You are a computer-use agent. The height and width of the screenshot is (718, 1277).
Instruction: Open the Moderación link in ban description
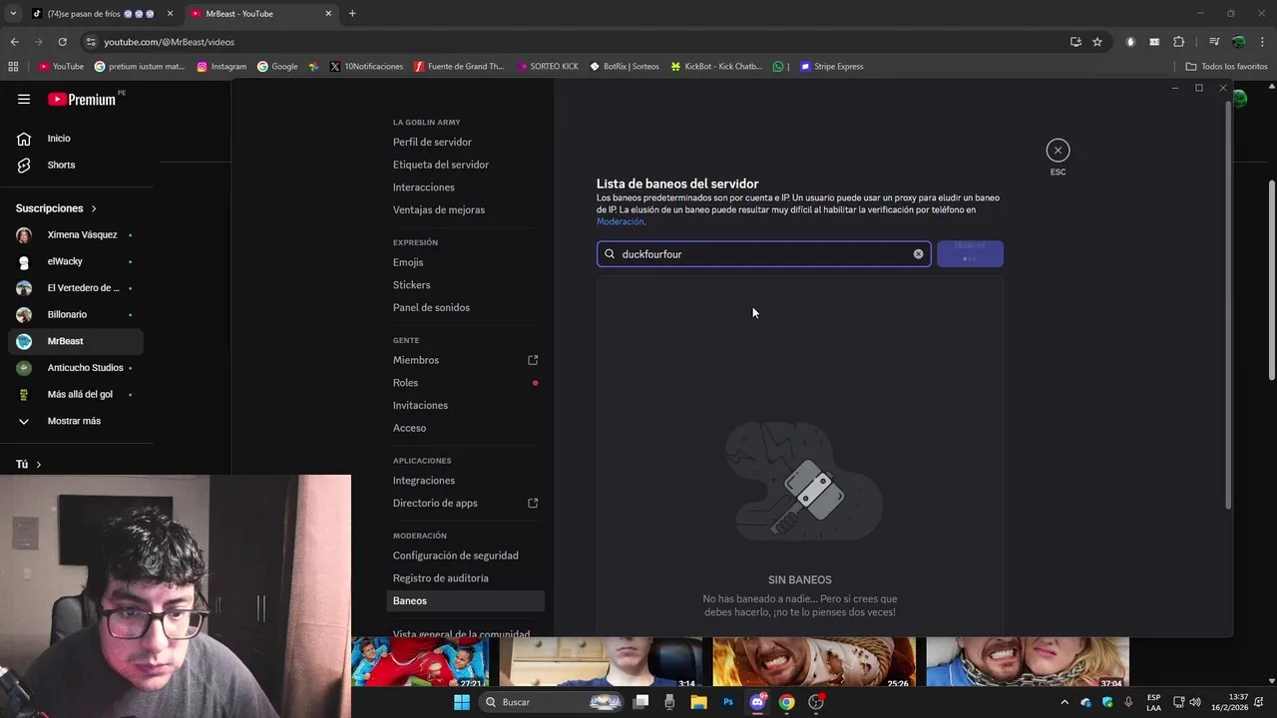point(620,221)
